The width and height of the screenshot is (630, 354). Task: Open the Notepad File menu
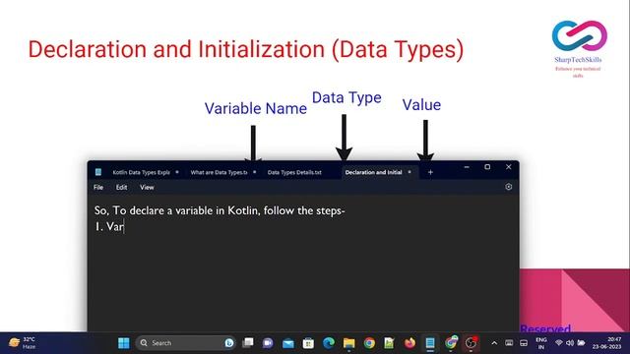click(x=98, y=187)
